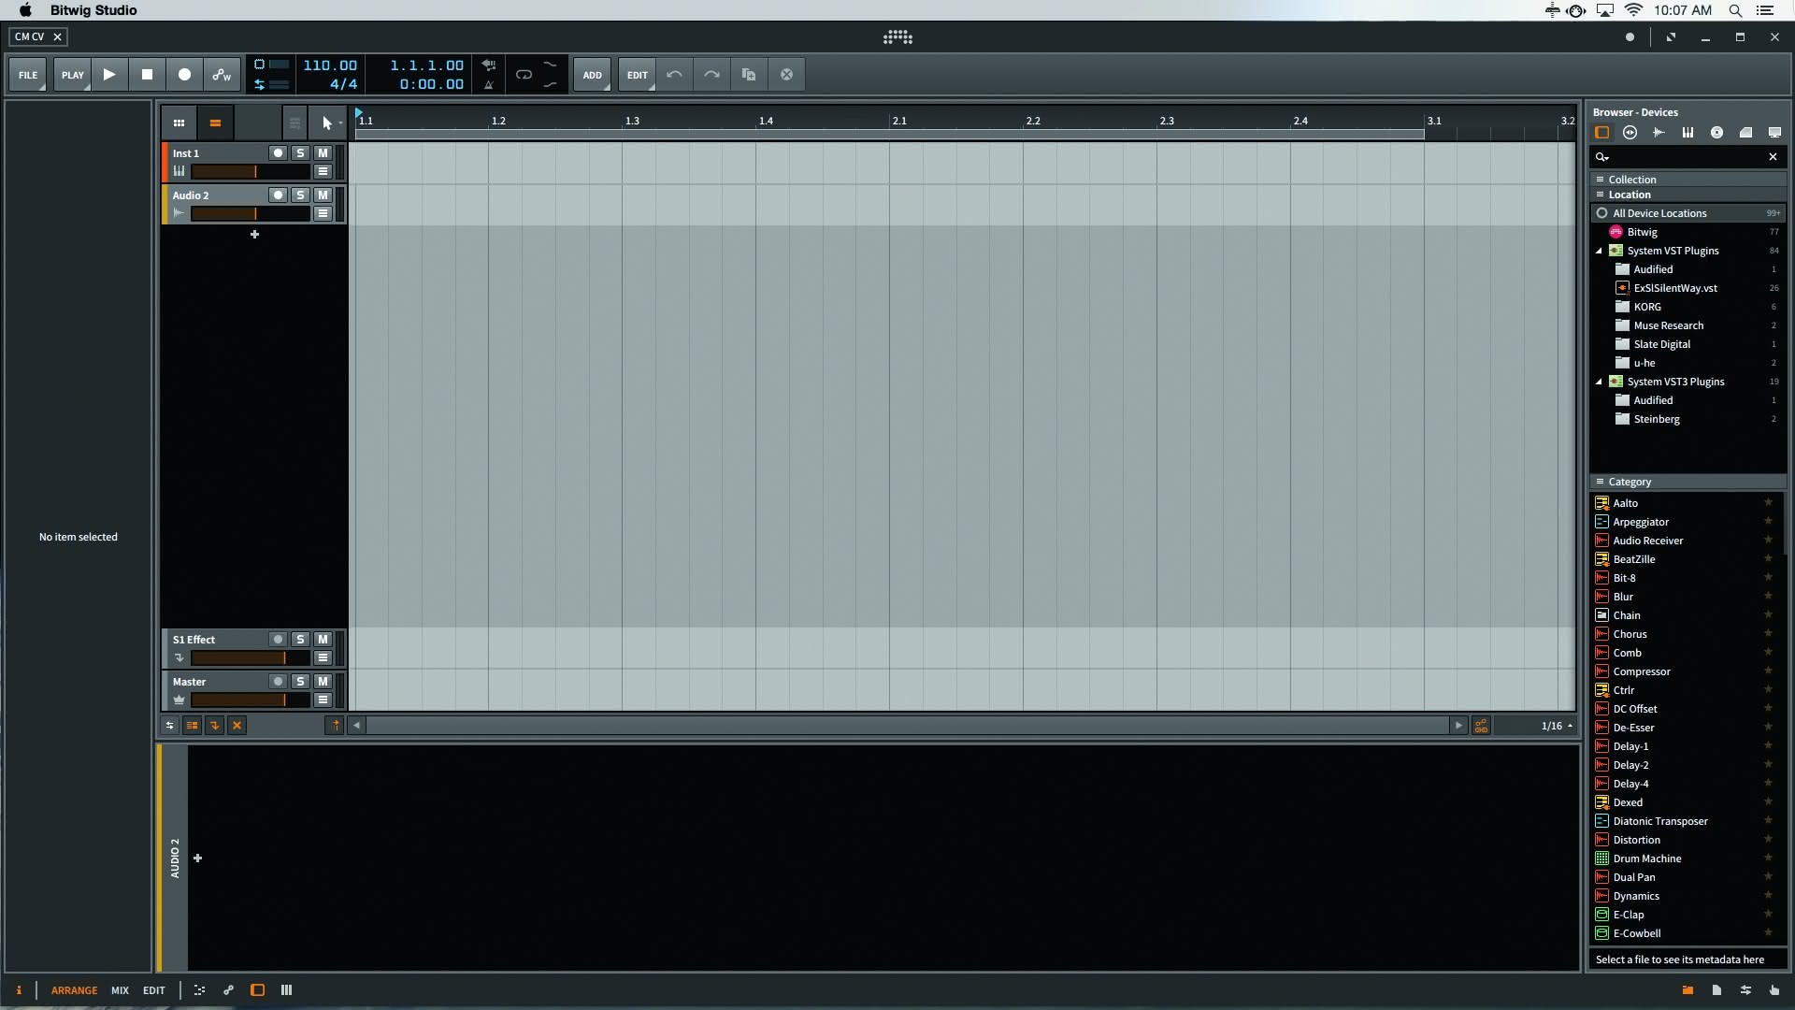Collapse System VST Plugins tree node
The height and width of the screenshot is (1010, 1795).
tap(1599, 251)
